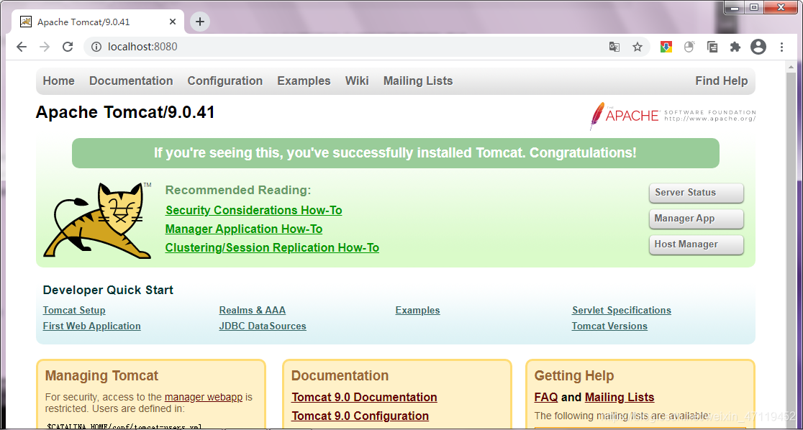Screen dimensions: 803x430
Task: Minimize the Chrome window
Action: pyautogui.click(x=735, y=7)
